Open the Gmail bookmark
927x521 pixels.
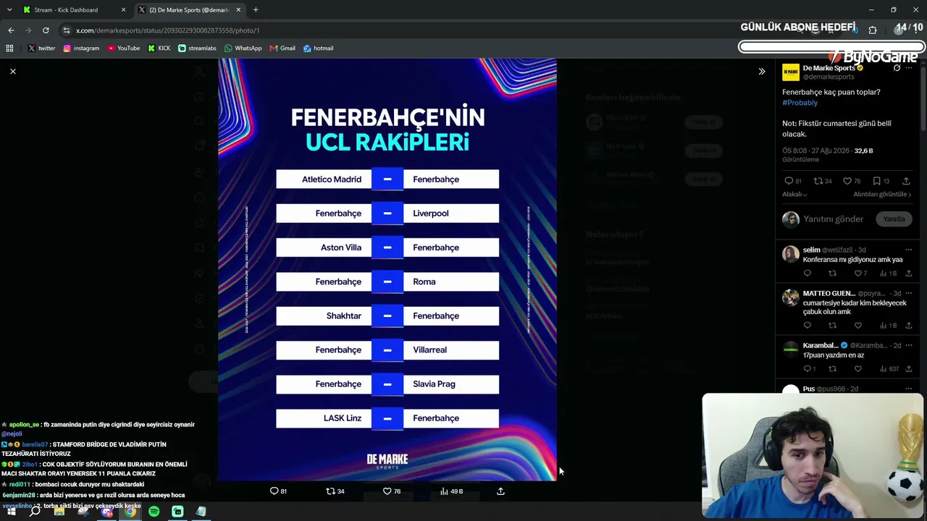click(282, 48)
